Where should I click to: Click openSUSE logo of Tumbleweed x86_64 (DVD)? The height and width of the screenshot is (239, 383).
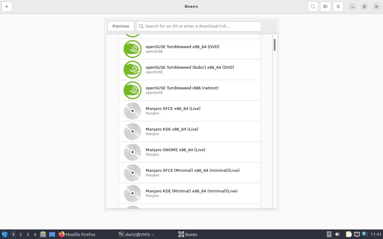pyautogui.click(x=133, y=49)
